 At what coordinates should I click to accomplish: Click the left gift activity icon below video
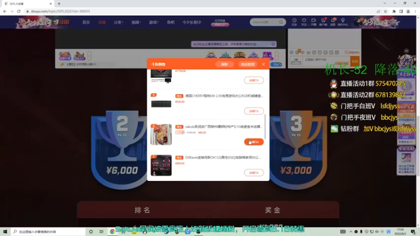(65, 56)
